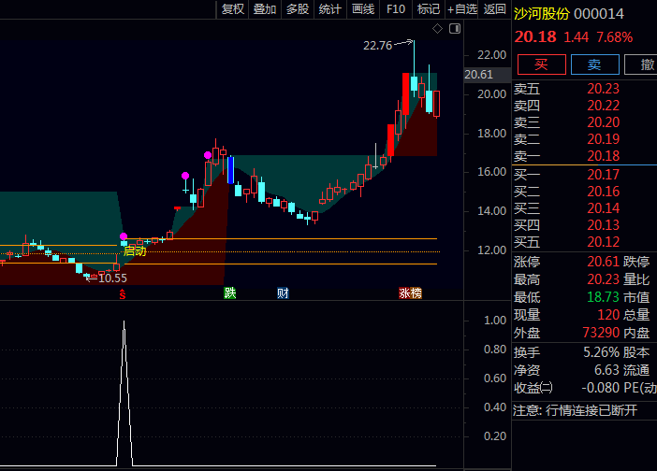Screen dimensions: 657x471
Task: Open the 复权 adjustment option
Action: point(232,9)
